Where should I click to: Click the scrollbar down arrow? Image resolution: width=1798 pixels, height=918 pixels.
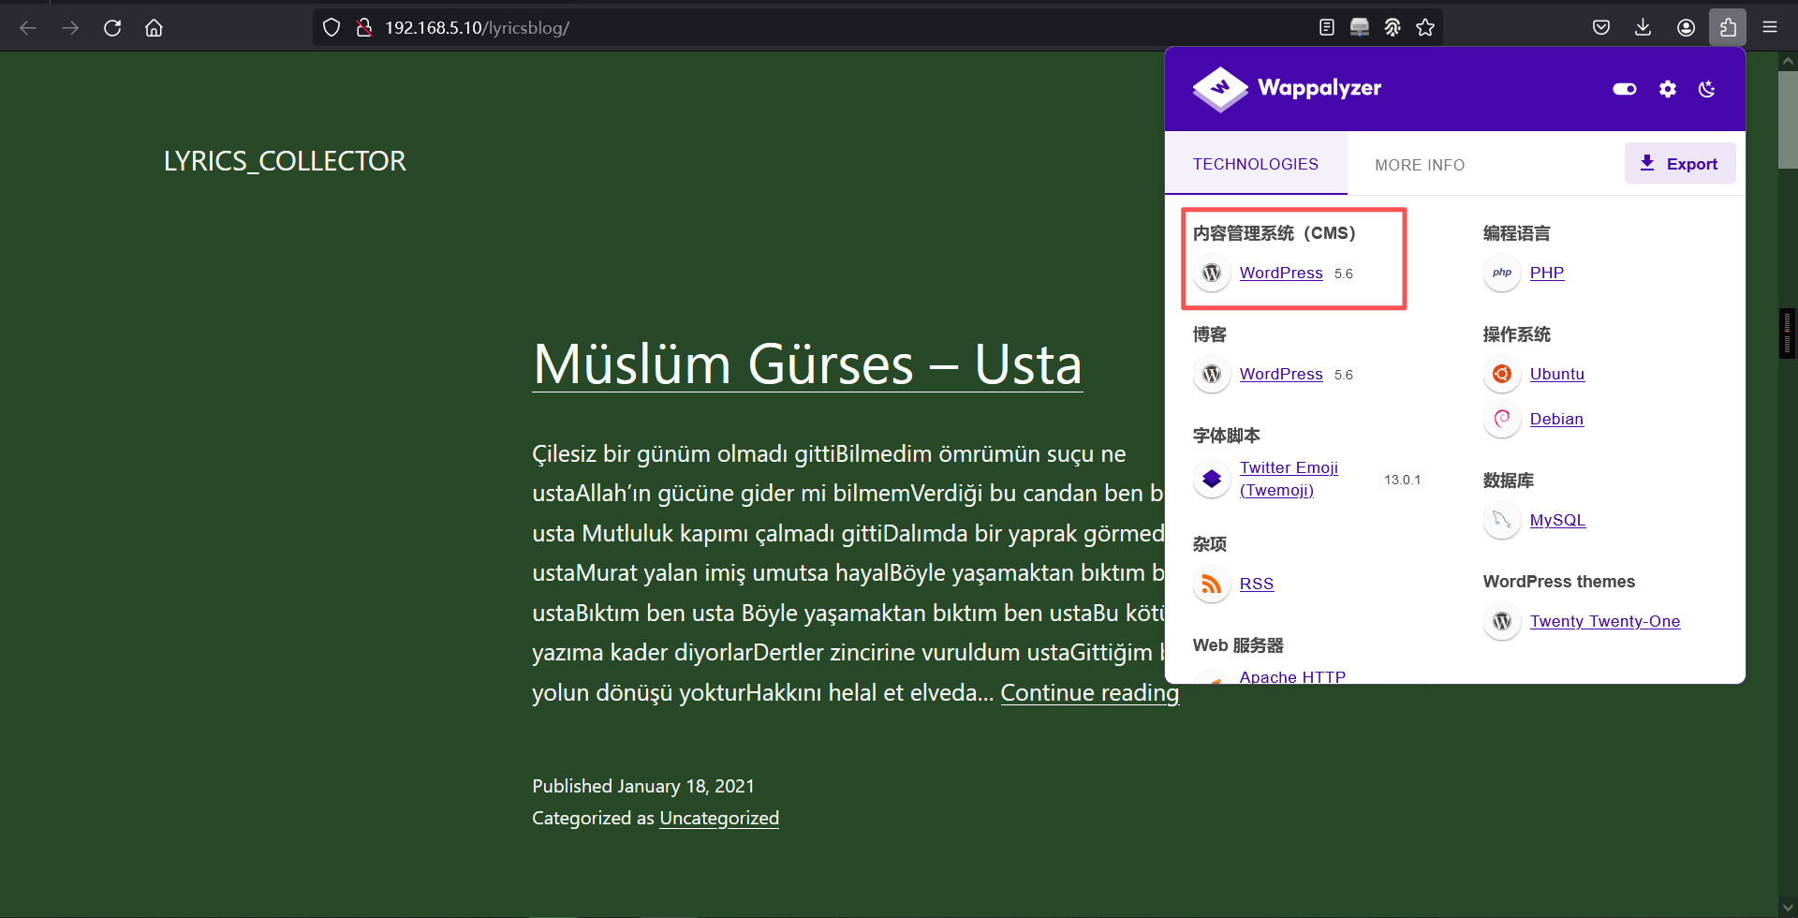[1788, 908]
